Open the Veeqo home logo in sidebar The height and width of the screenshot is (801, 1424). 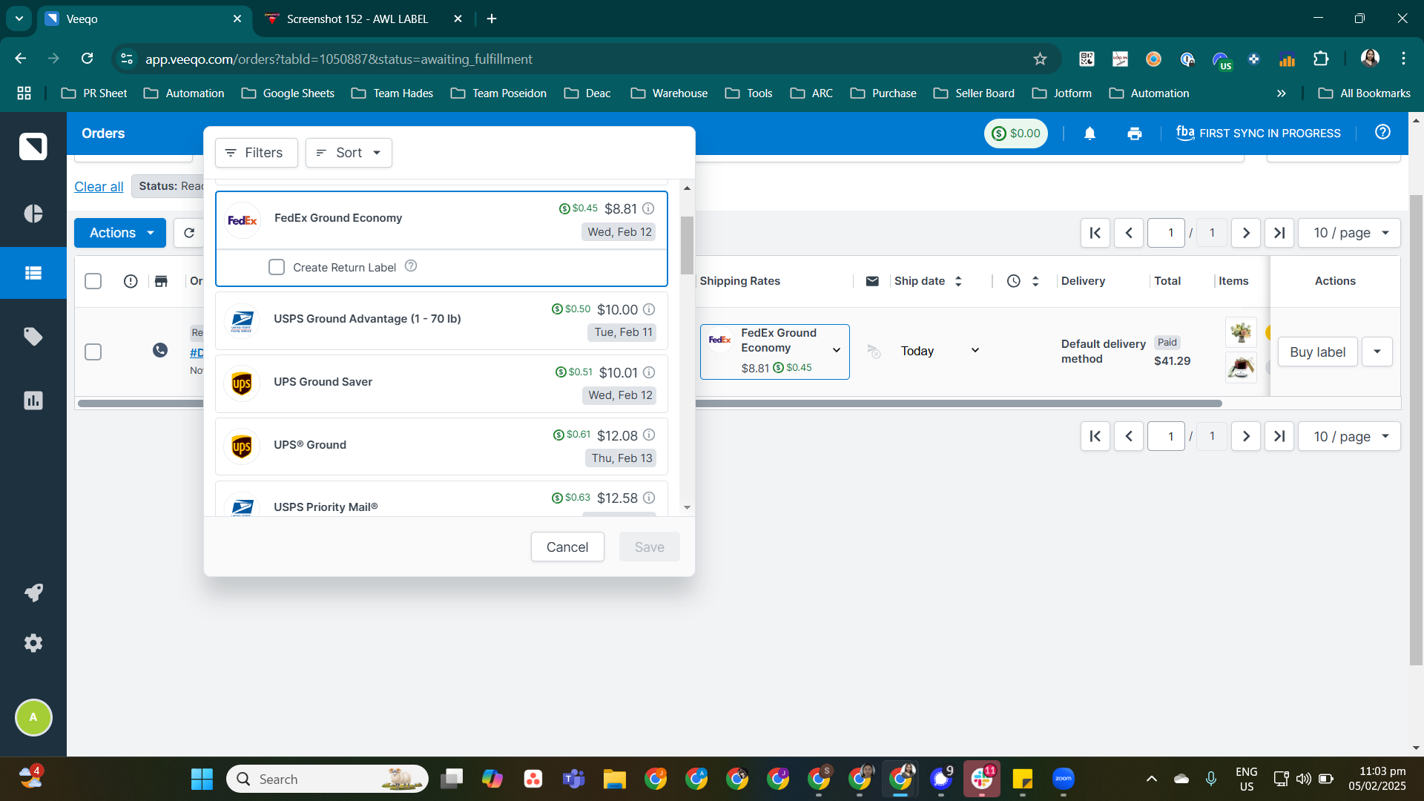point(33,146)
